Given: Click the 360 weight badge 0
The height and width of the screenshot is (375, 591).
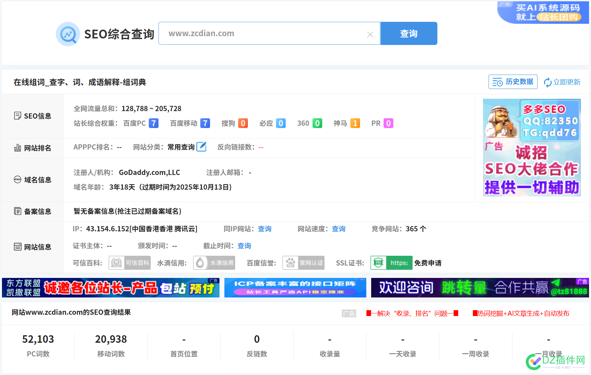Looking at the screenshot, I should click(x=317, y=123).
